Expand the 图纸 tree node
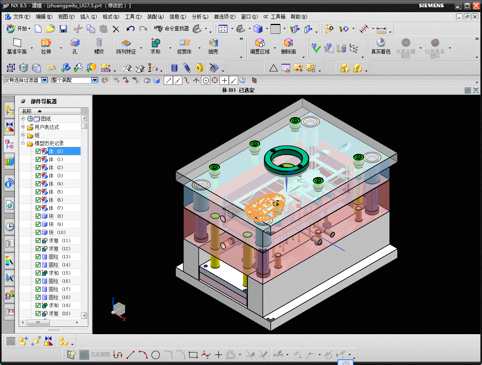 click(x=23, y=119)
